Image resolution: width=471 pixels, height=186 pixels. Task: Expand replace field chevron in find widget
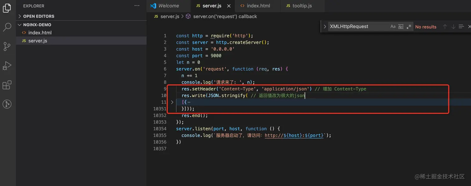pos(325,27)
